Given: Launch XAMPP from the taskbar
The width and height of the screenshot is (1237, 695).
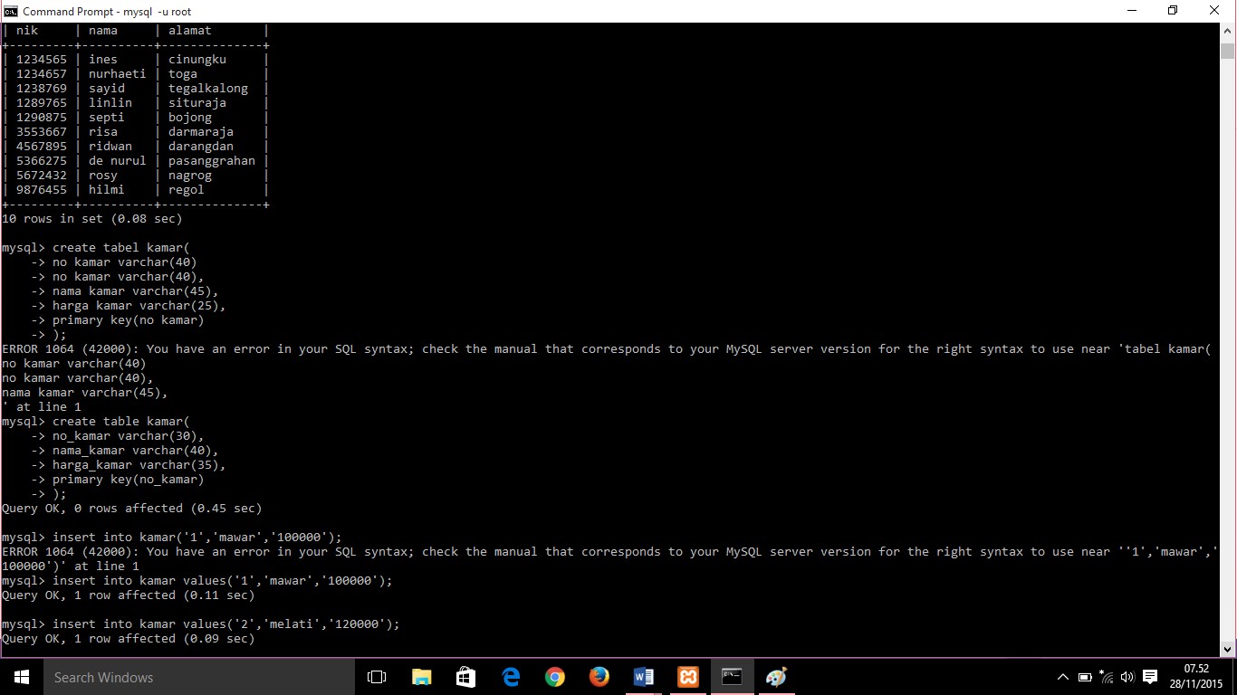Looking at the screenshot, I should [x=688, y=677].
